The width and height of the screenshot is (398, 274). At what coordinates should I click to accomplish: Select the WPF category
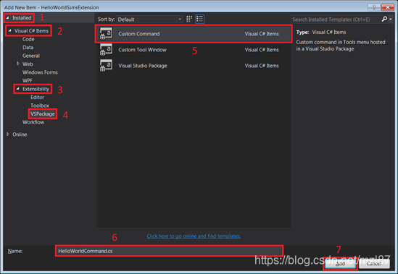click(x=27, y=80)
